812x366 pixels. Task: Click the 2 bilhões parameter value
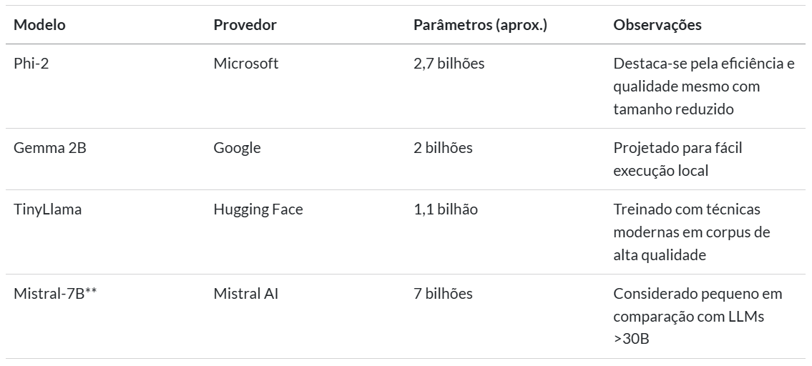443,148
